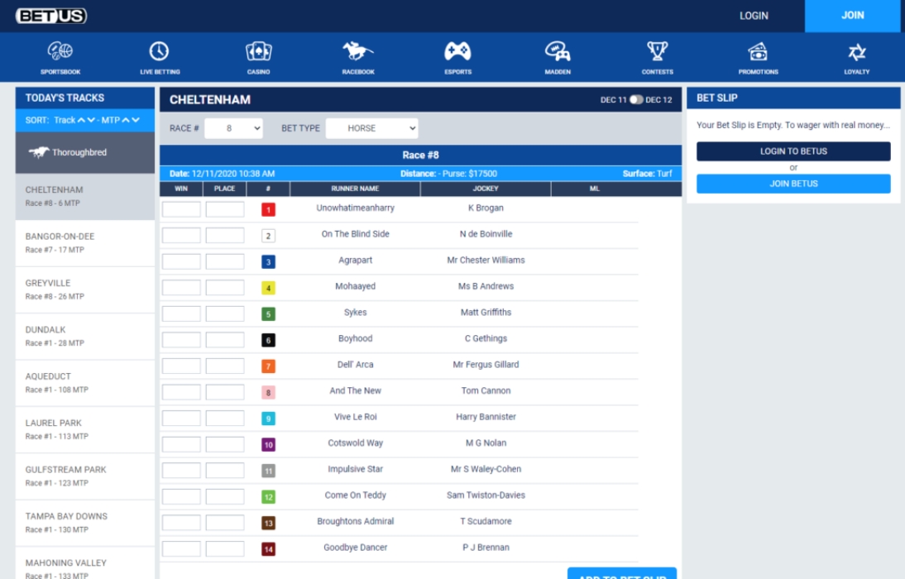The width and height of the screenshot is (905, 579).
Task: Click JOIN BETUS button
Action: 793,184
